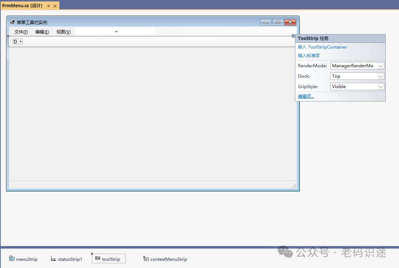Pin the FrmMenu.cs tab
Screen dimensions: 399x268
click(x=48, y=6)
